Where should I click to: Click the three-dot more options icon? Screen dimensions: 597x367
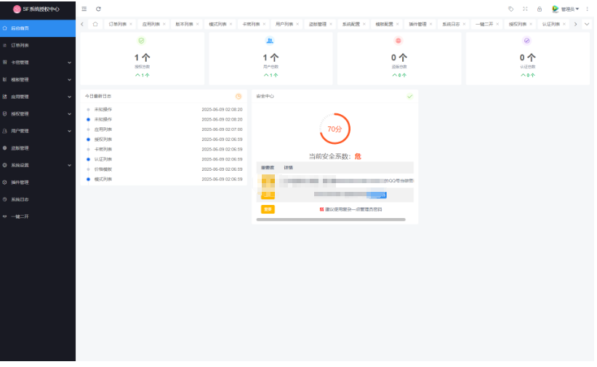click(587, 9)
